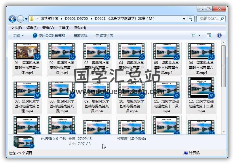Open the recent pages dropdown arrow
The image size is (234, 164).
tap(26, 19)
